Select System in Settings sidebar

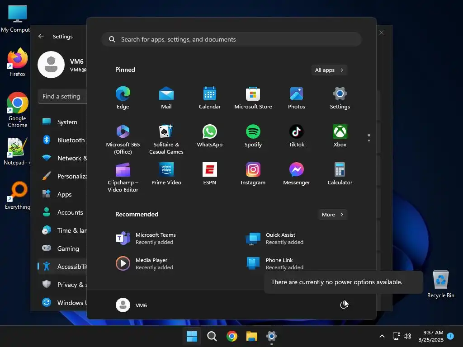click(x=62, y=122)
